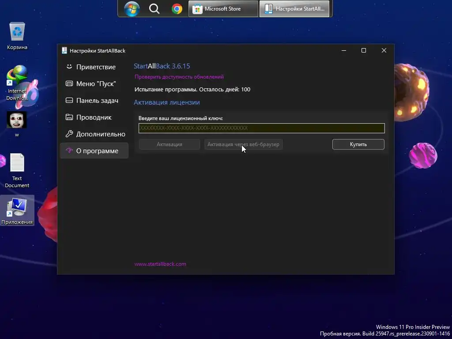Minimize the Настройки StartAllBack window
Image resolution: width=452 pixels, height=339 pixels.
pyautogui.click(x=343, y=50)
